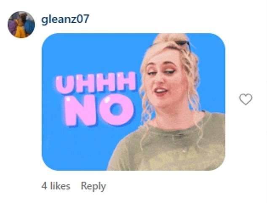267x203 pixels.
Task: Open the gleanz07 username link
Action: coord(65,18)
